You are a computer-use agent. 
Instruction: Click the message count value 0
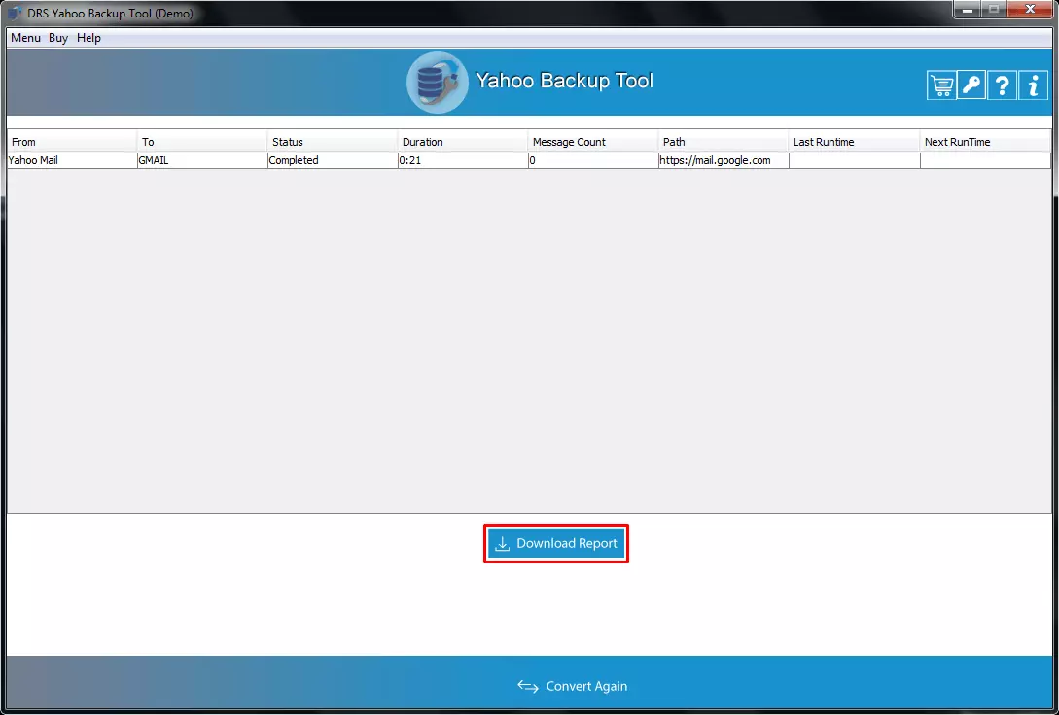pyautogui.click(x=593, y=160)
